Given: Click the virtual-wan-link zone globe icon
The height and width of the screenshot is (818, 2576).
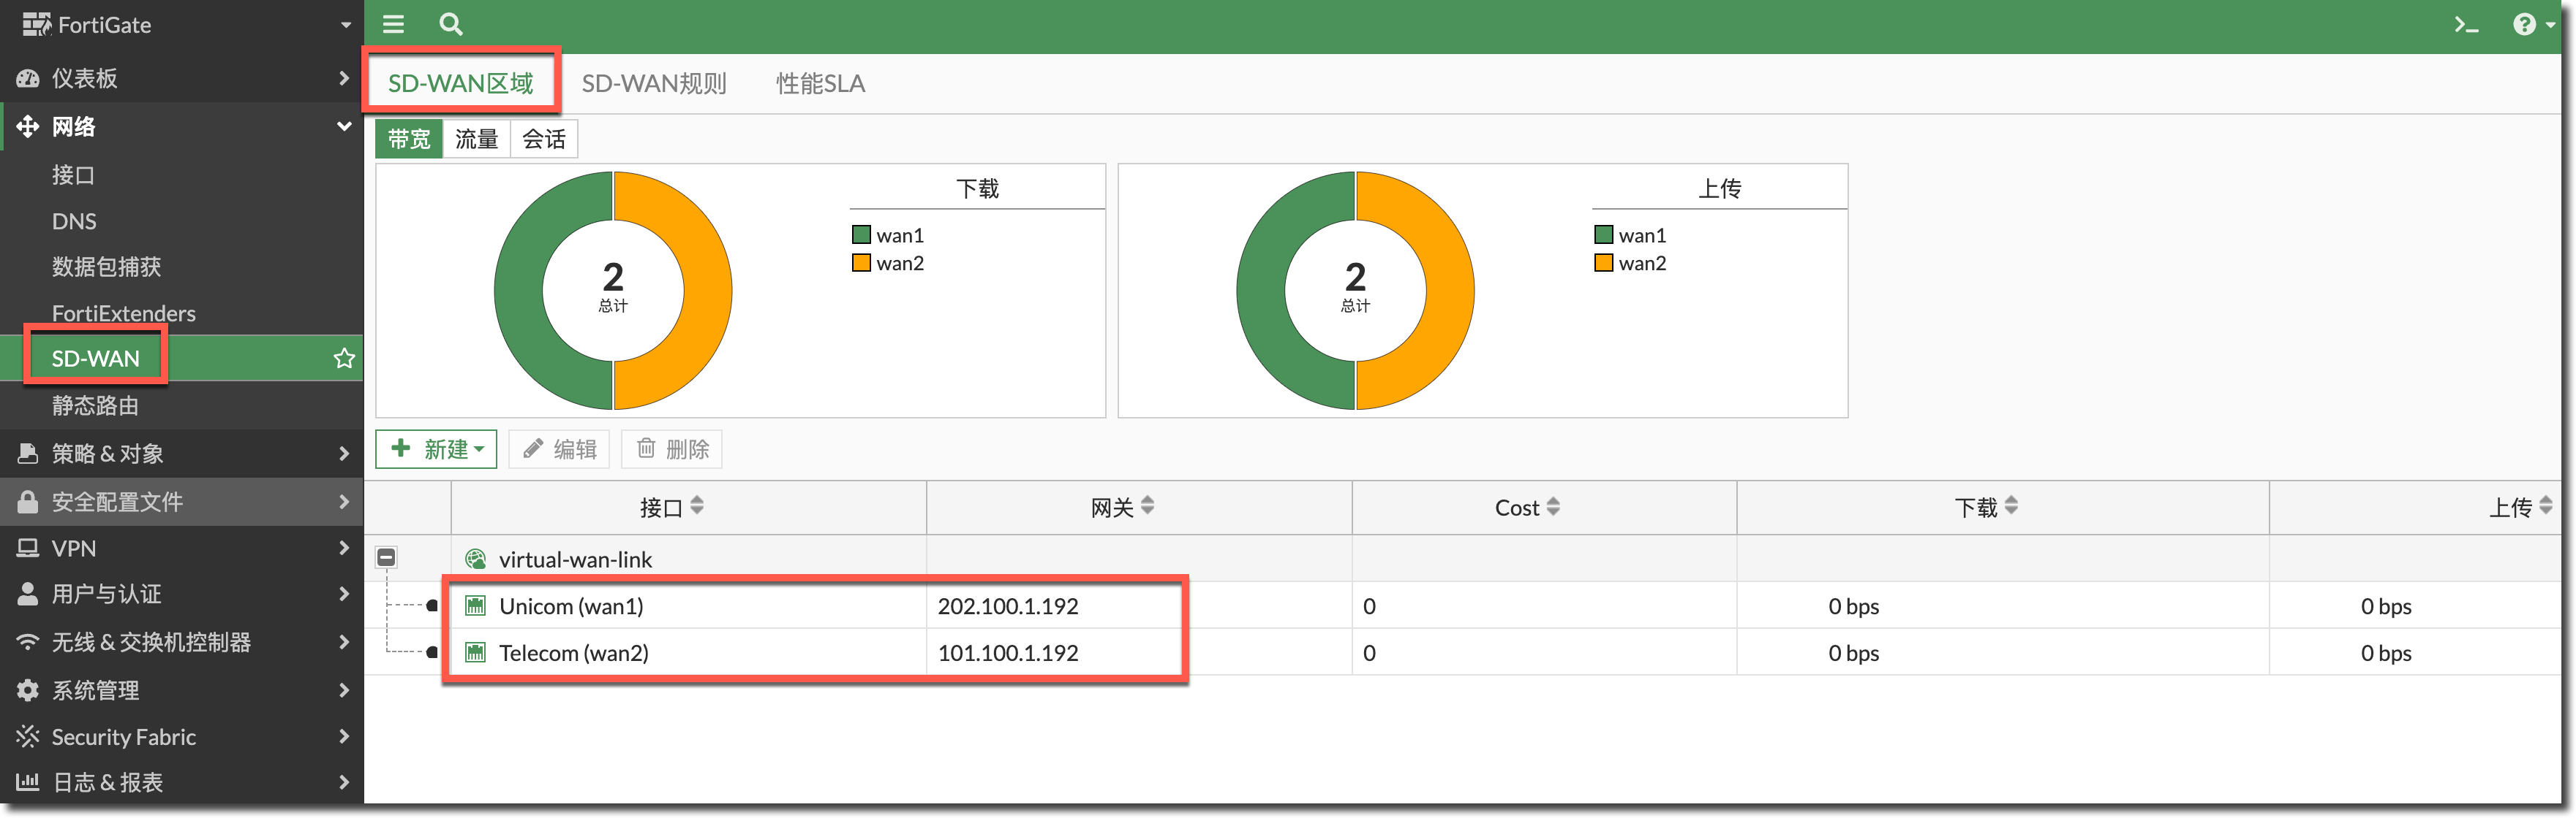Looking at the screenshot, I should tap(476, 559).
